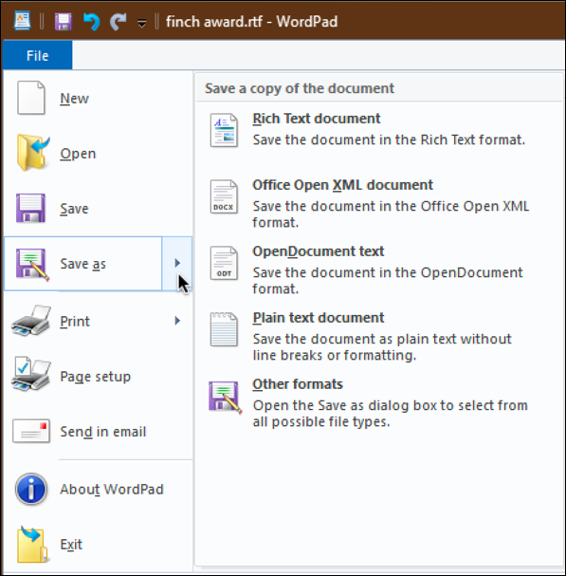Select Rich Text document format
Viewport: 566px width, 576px height.
(x=378, y=129)
